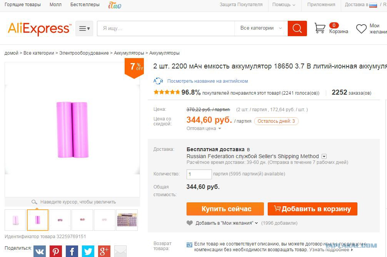Open the categories hamburger menu
387x257 pixels.
point(84,28)
